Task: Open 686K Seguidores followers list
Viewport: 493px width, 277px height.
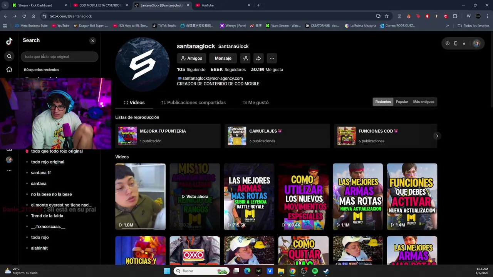Action: (x=228, y=70)
